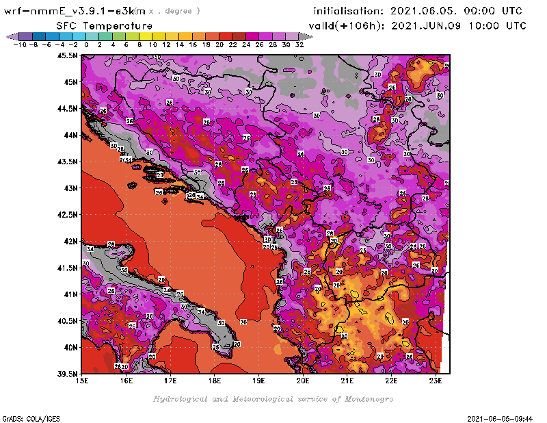Click the '42.5N' latitude axis label
Viewport: 547px width, 423px height.
pos(67,215)
